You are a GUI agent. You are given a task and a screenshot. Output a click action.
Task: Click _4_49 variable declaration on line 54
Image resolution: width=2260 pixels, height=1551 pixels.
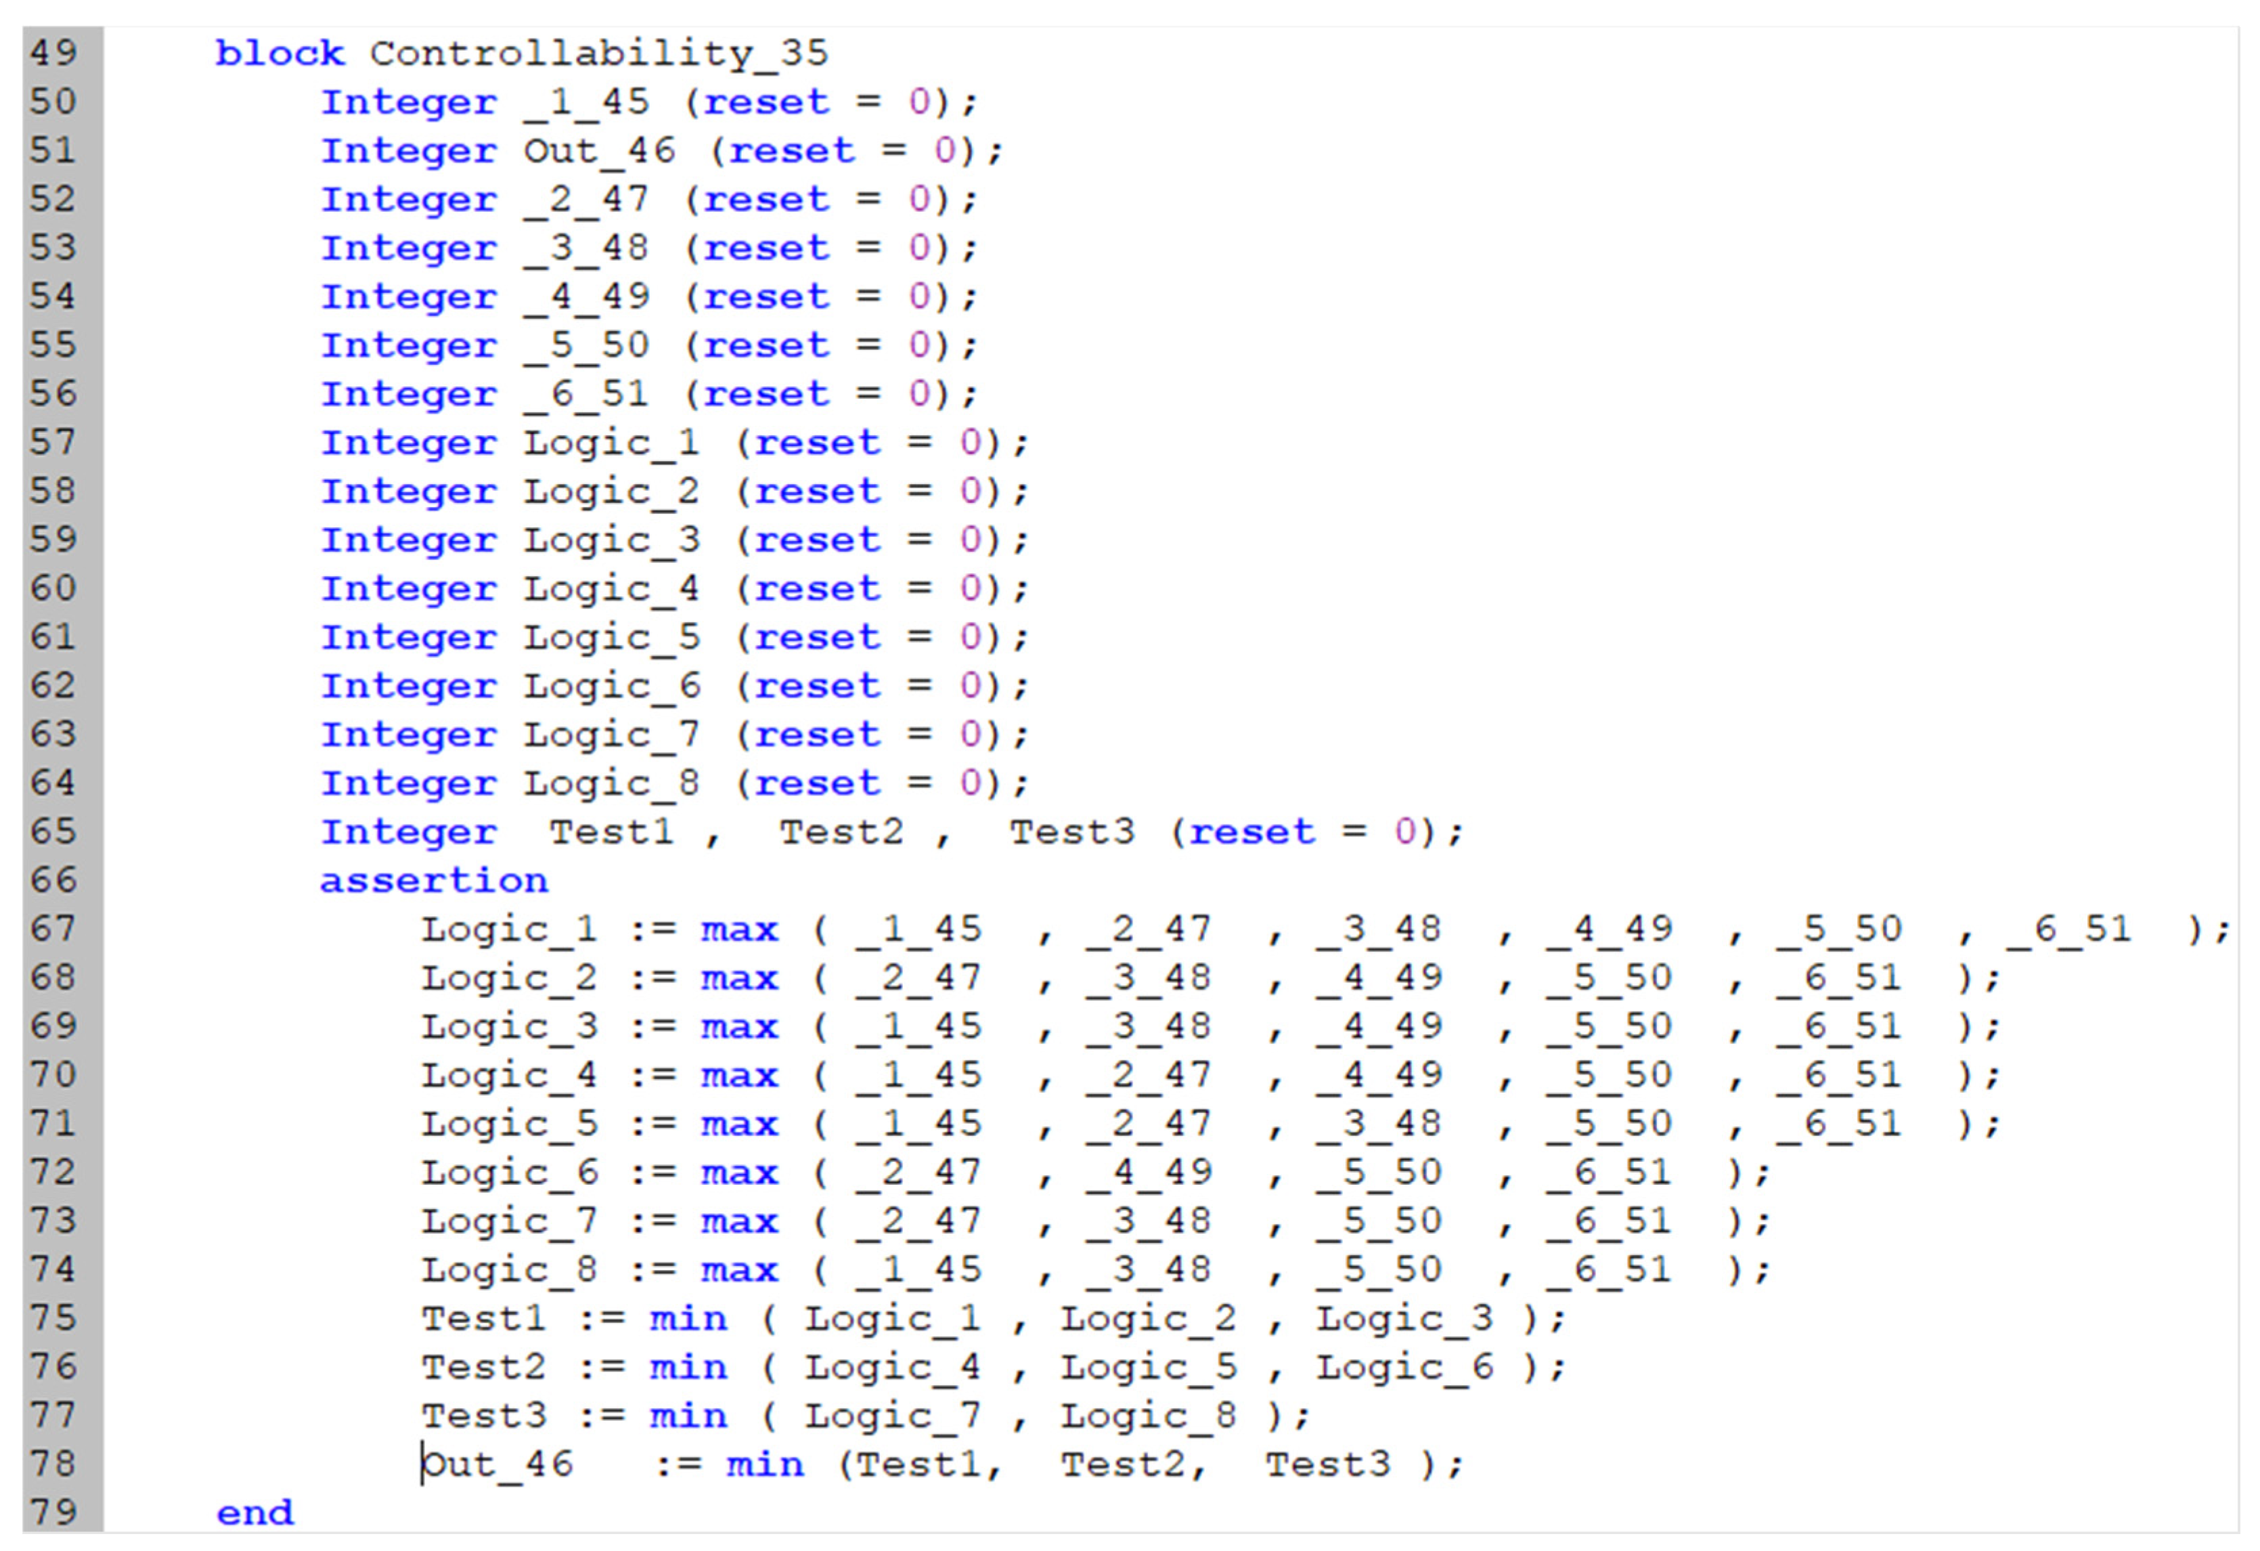(x=586, y=297)
